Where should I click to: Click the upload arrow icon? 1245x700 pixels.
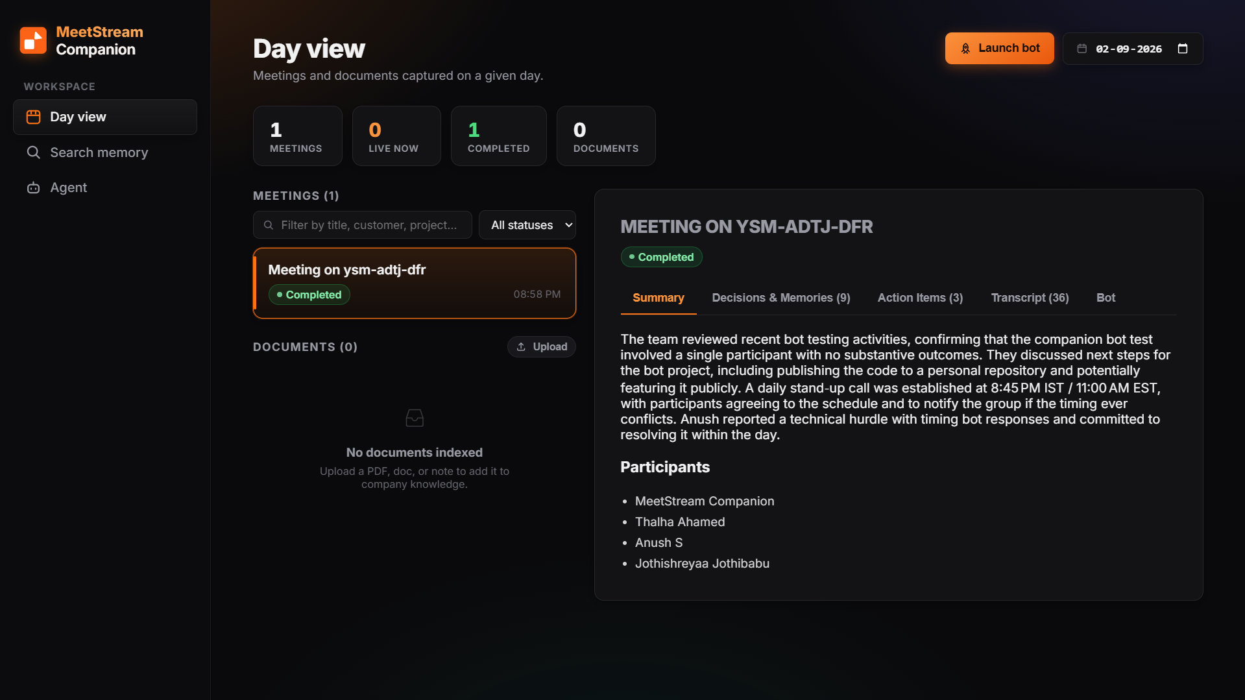520,347
